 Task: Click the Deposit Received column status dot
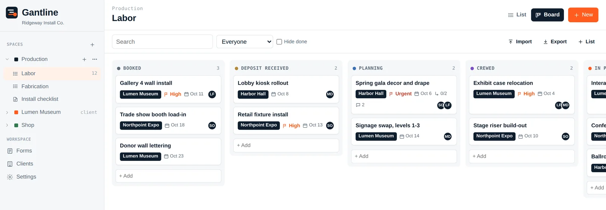point(236,68)
